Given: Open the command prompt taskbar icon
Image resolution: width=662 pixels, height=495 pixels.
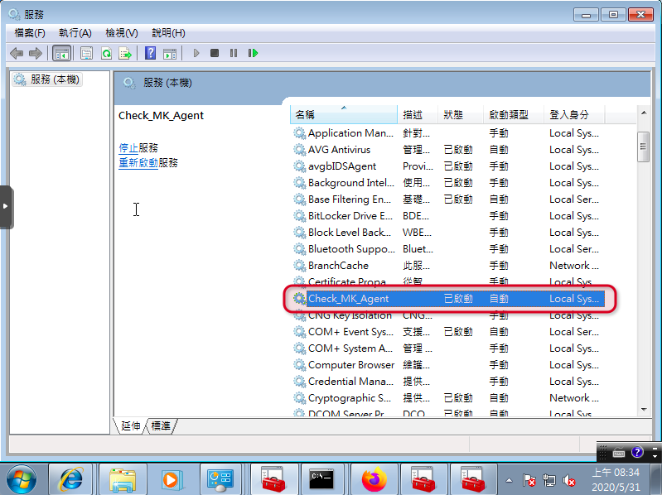Looking at the screenshot, I should tap(322, 479).
